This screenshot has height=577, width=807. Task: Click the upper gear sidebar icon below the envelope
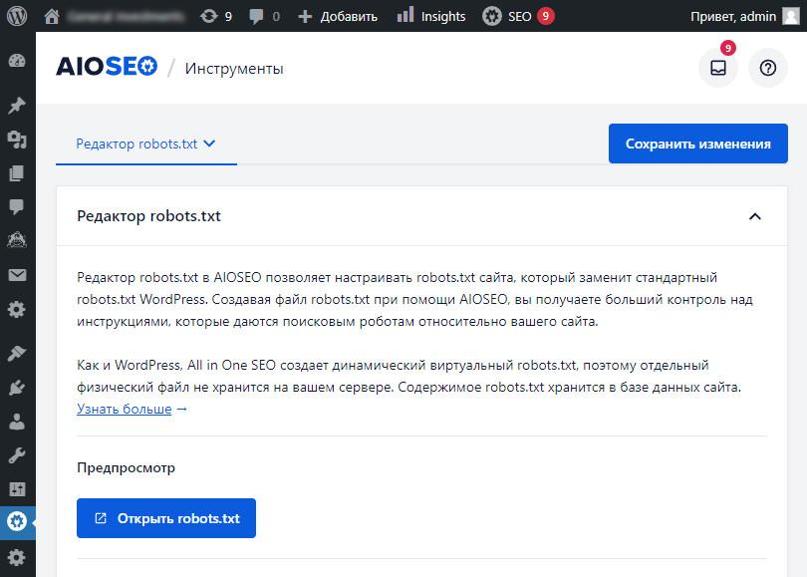pyautogui.click(x=17, y=309)
